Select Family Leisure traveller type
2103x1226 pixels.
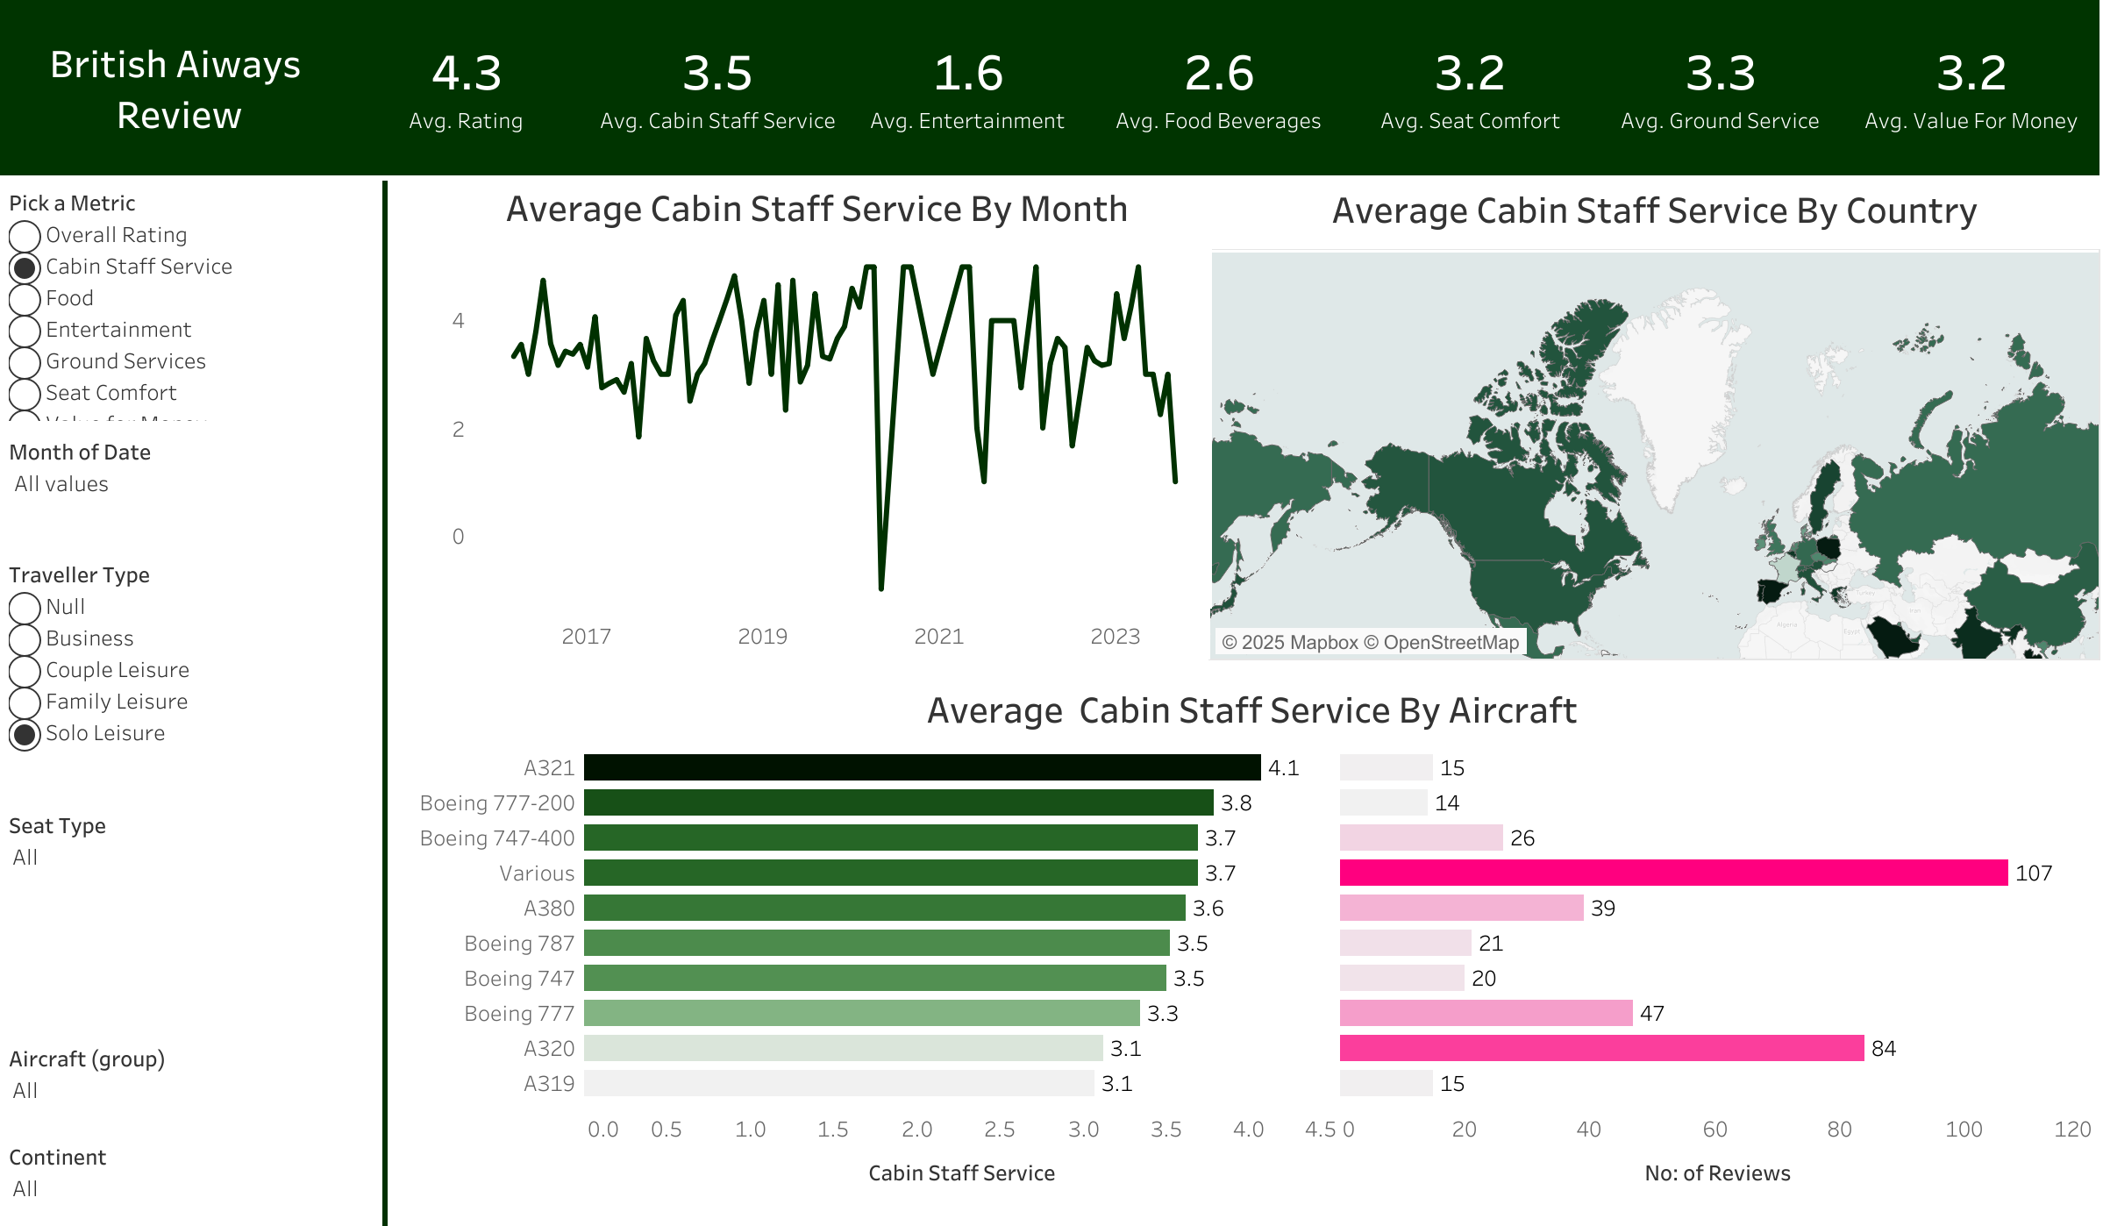click(25, 702)
